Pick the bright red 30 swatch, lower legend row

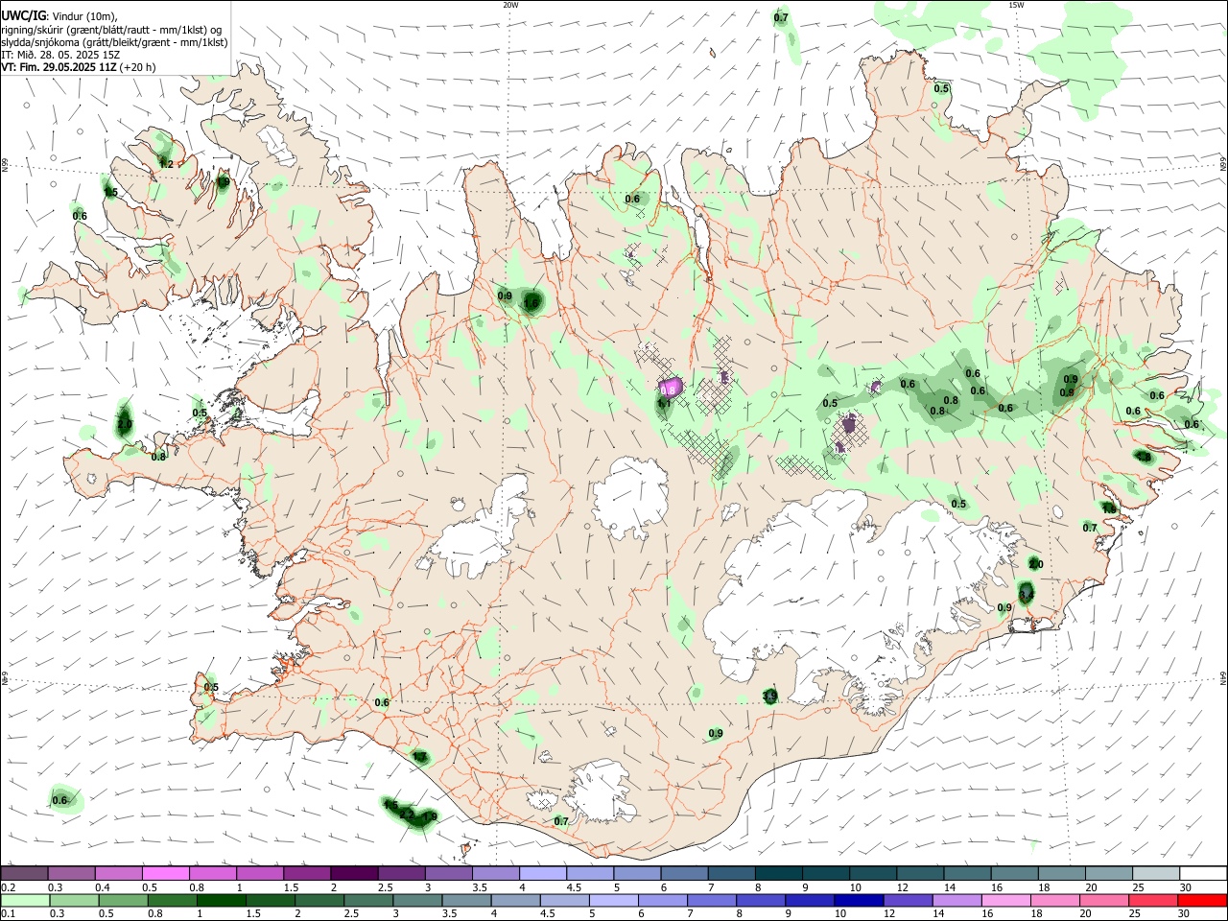[x=1202, y=901]
